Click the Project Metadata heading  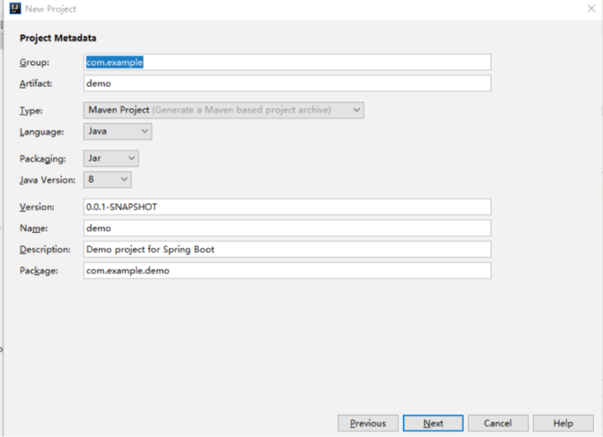(58, 38)
